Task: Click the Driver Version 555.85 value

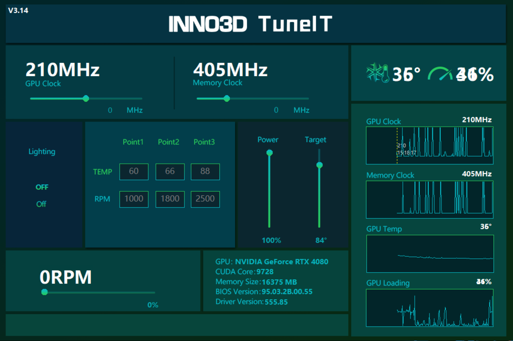Action: (x=276, y=302)
